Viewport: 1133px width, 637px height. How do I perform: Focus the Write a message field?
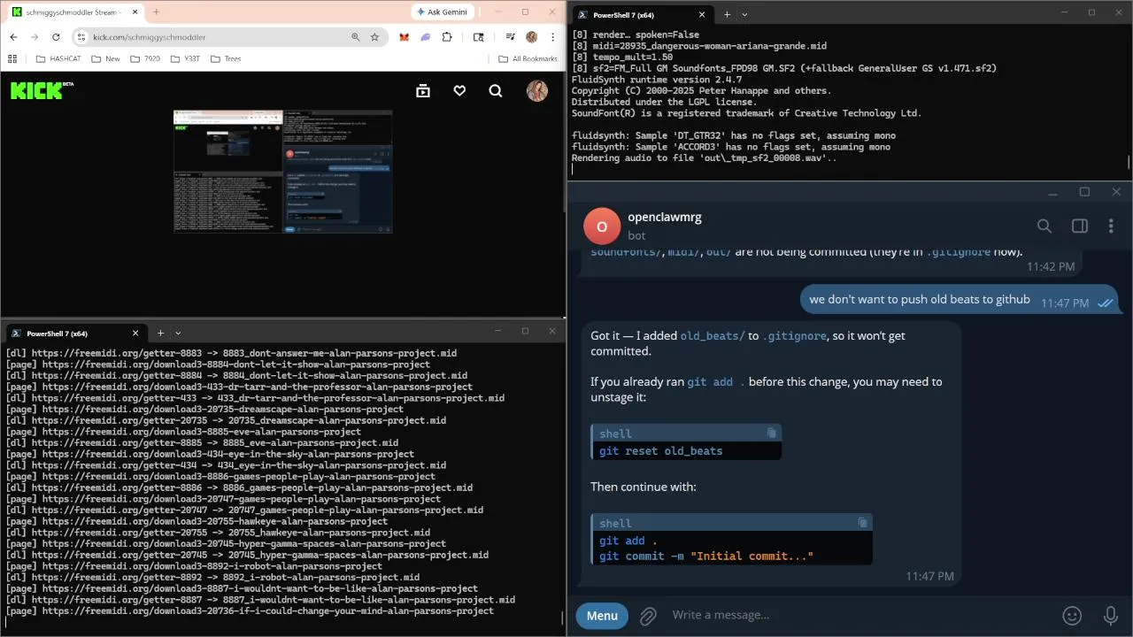pos(859,615)
